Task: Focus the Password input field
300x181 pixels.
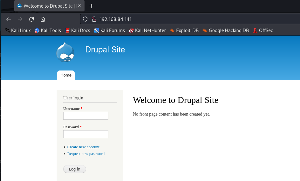Action: (86, 134)
